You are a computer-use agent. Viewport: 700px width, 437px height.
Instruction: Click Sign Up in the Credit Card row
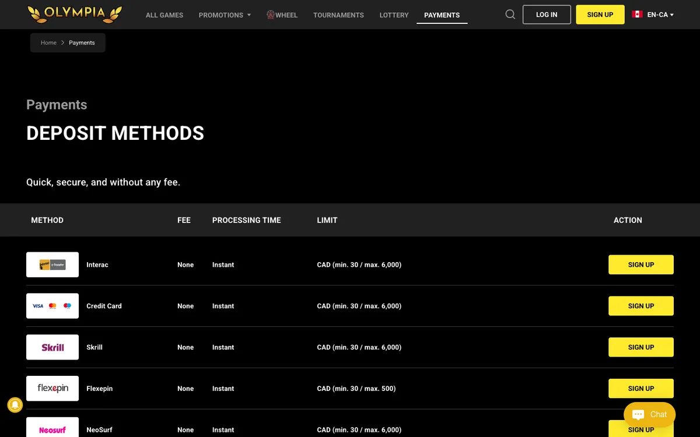[641, 306]
